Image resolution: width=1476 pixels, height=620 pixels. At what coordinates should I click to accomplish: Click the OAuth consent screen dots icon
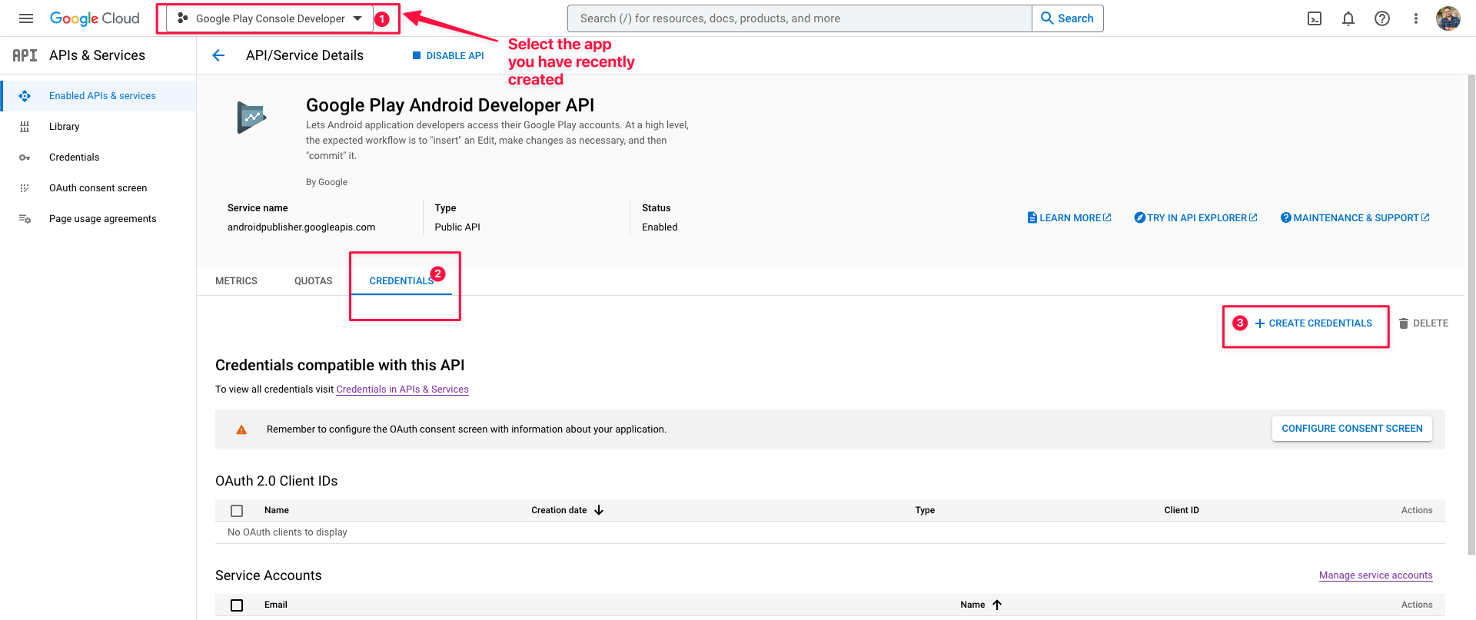coord(25,188)
